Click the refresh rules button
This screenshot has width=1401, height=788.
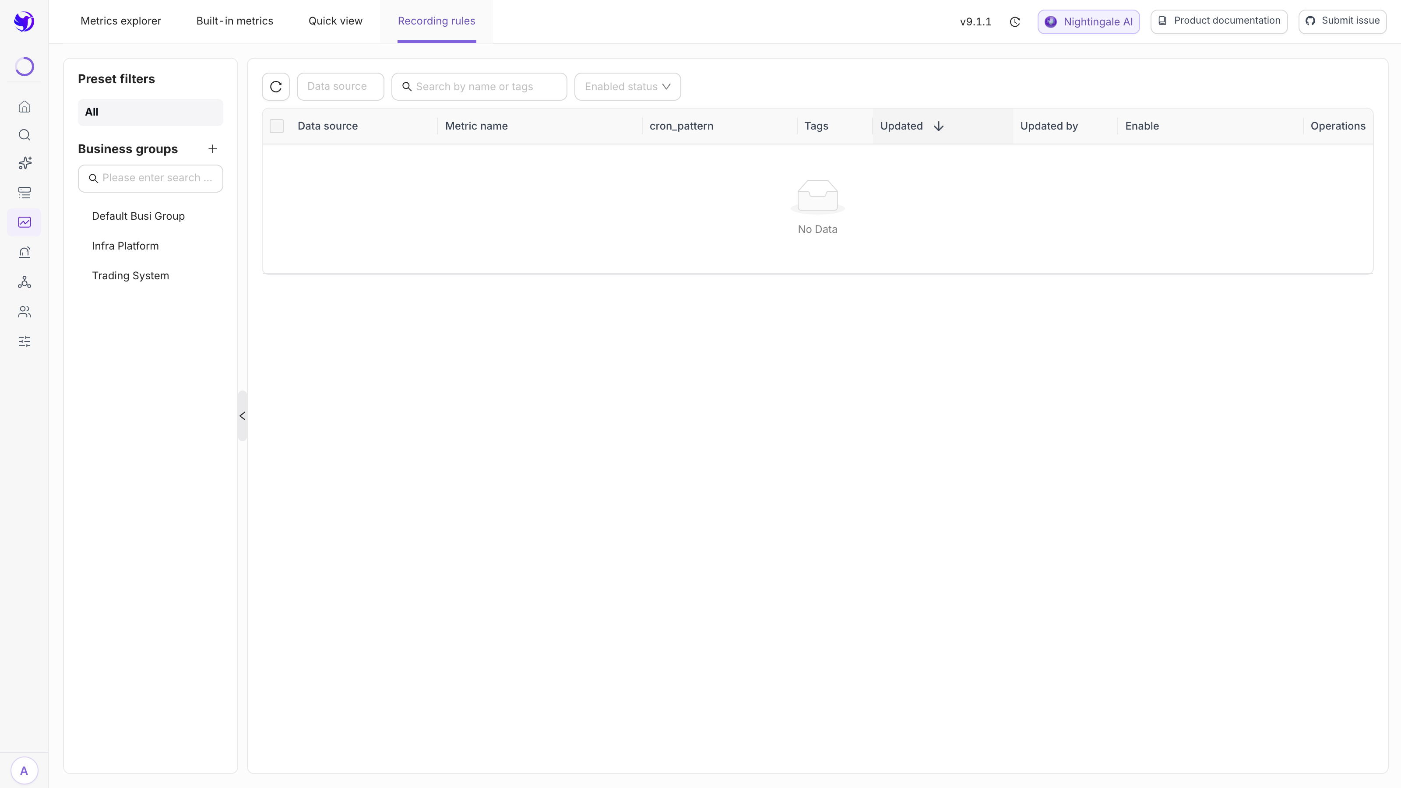pos(276,87)
